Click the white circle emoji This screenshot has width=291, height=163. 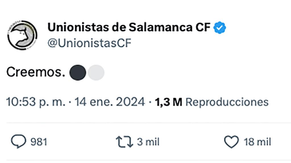(96, 73)
